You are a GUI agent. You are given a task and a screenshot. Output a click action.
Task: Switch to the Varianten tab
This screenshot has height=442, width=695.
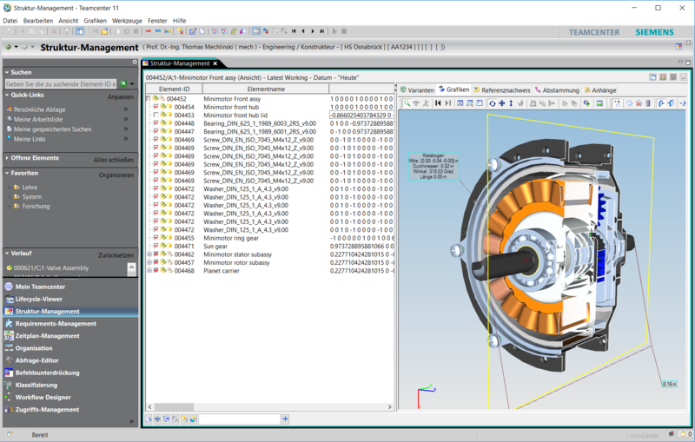point(417,90)
